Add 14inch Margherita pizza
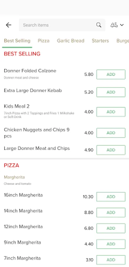129x267 pixels. [111, 212]
